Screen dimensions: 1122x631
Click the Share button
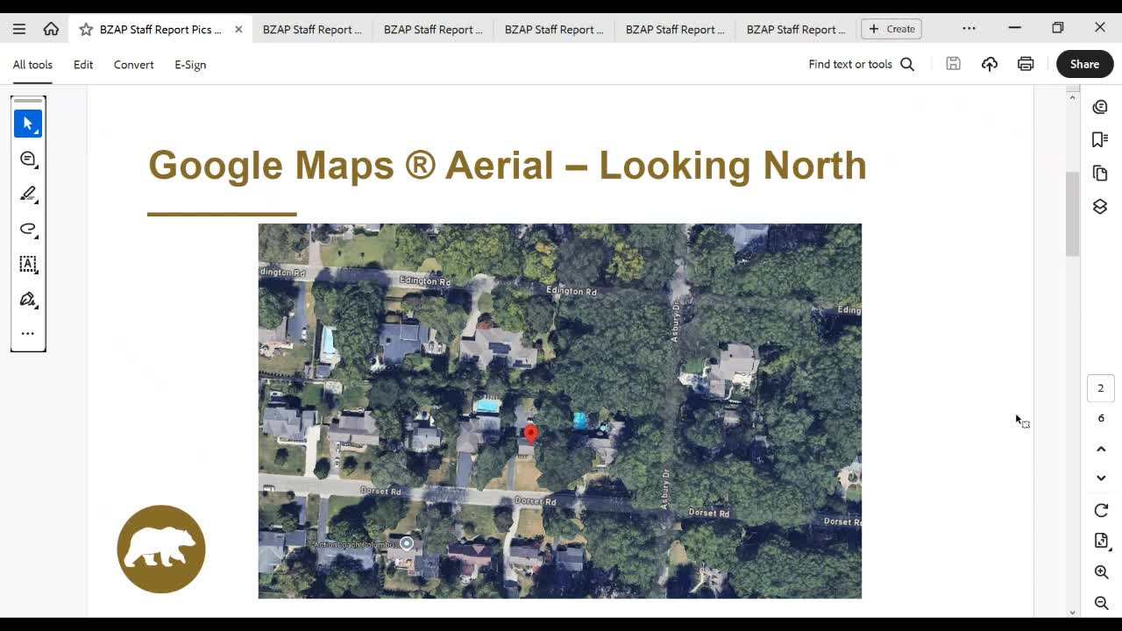tap(1084, 64)
